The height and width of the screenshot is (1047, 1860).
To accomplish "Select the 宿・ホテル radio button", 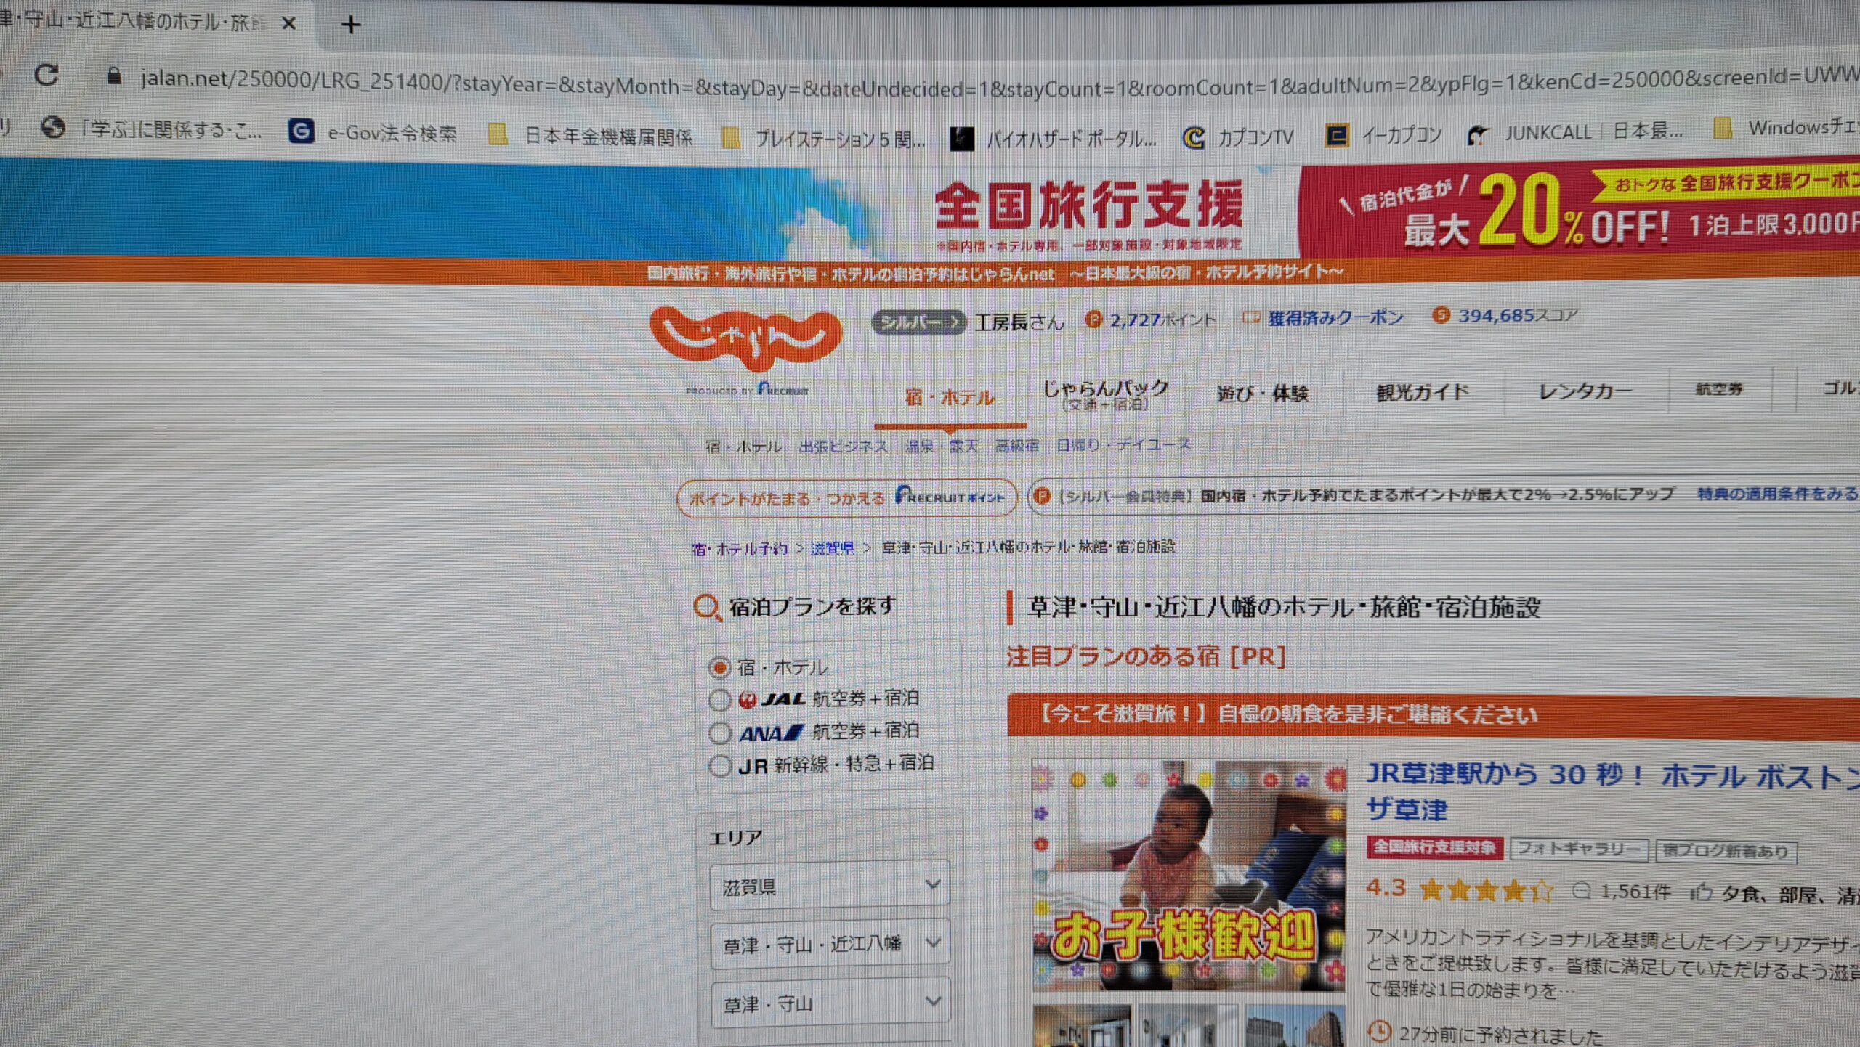I will [719, 667].
